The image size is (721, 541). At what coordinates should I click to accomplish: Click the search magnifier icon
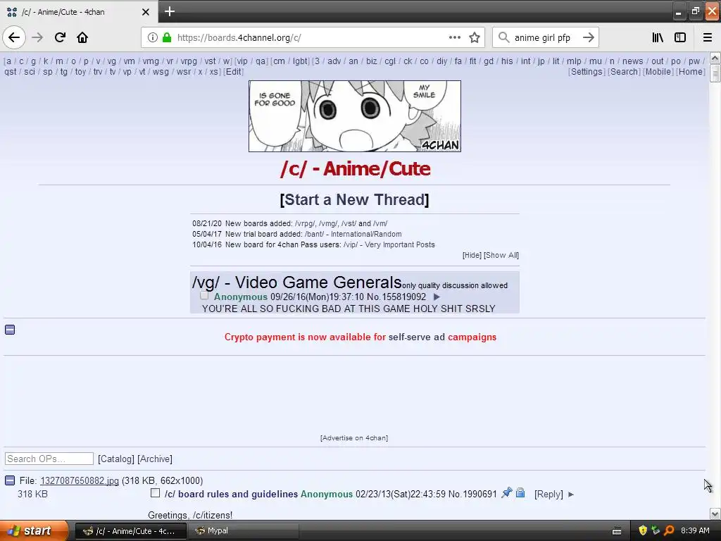coord(504,37)
